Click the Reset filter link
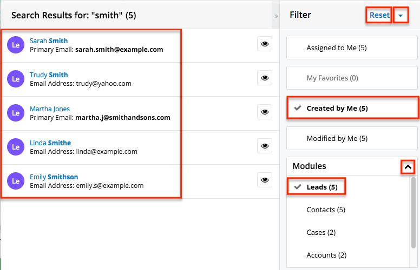The image size is (420, 270). click(379, 15)
